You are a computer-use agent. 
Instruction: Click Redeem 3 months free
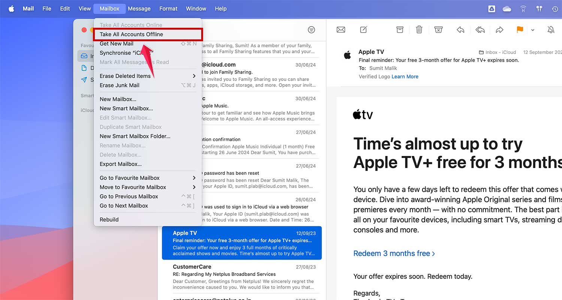point(392,253)
